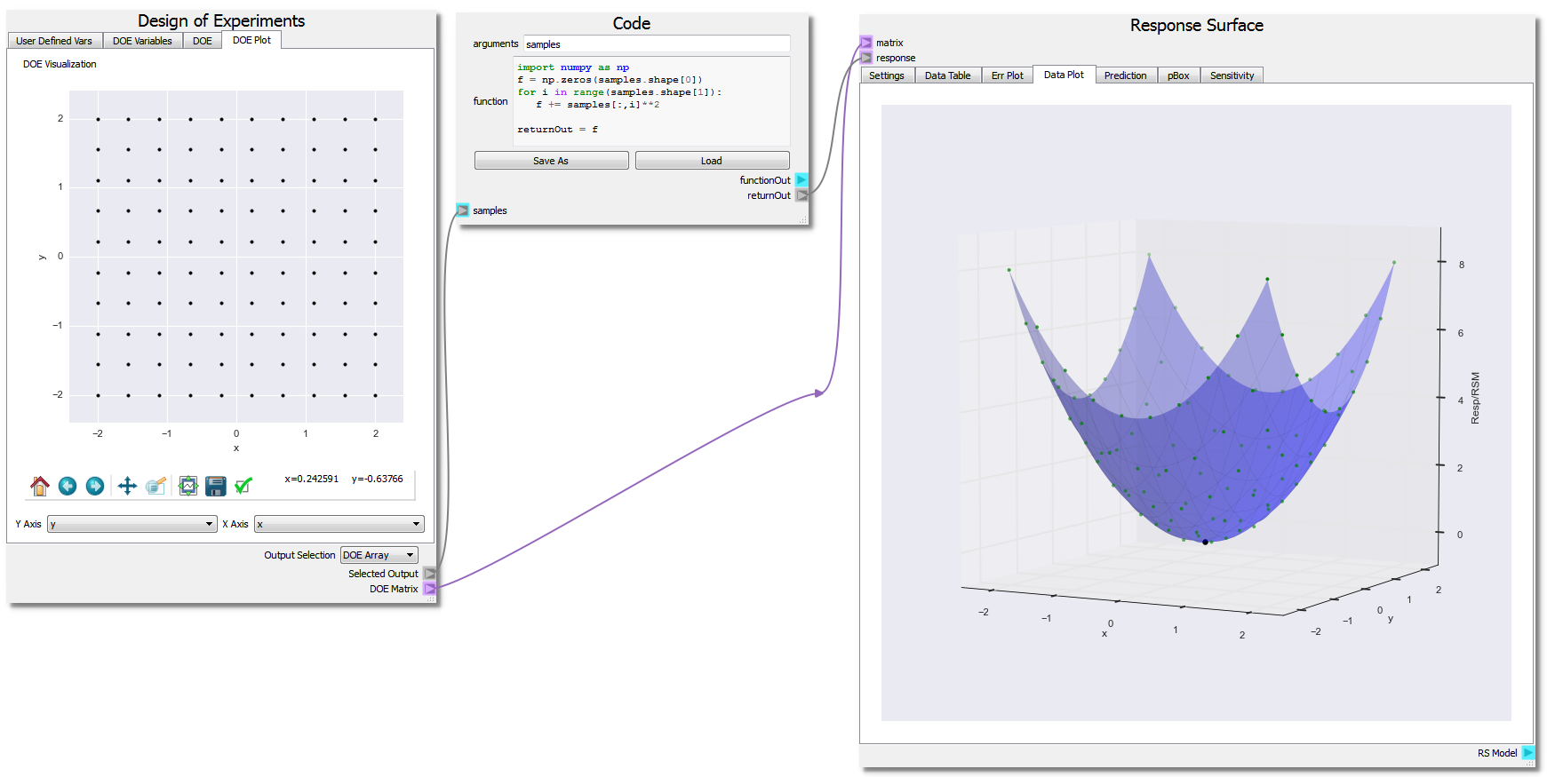Activate the Pan tool with crossed arrows
Image resolution: width=1547 pixels, height=777 pixels.
click(127, 486)
